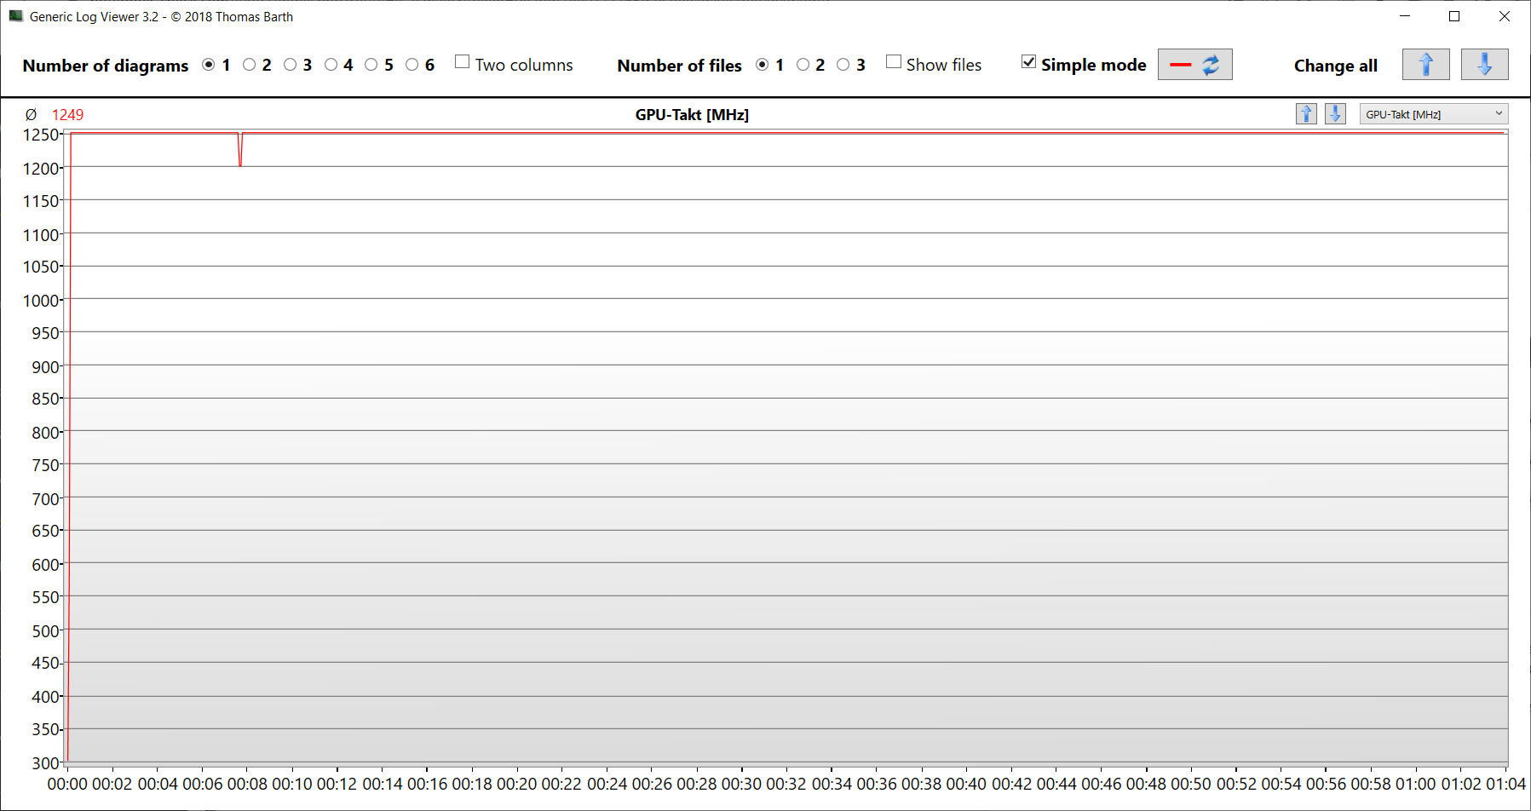The width and height of the screenshot is (1531, 811).
Task: Select 3 diagrams radio button
Action: [291, 65]
